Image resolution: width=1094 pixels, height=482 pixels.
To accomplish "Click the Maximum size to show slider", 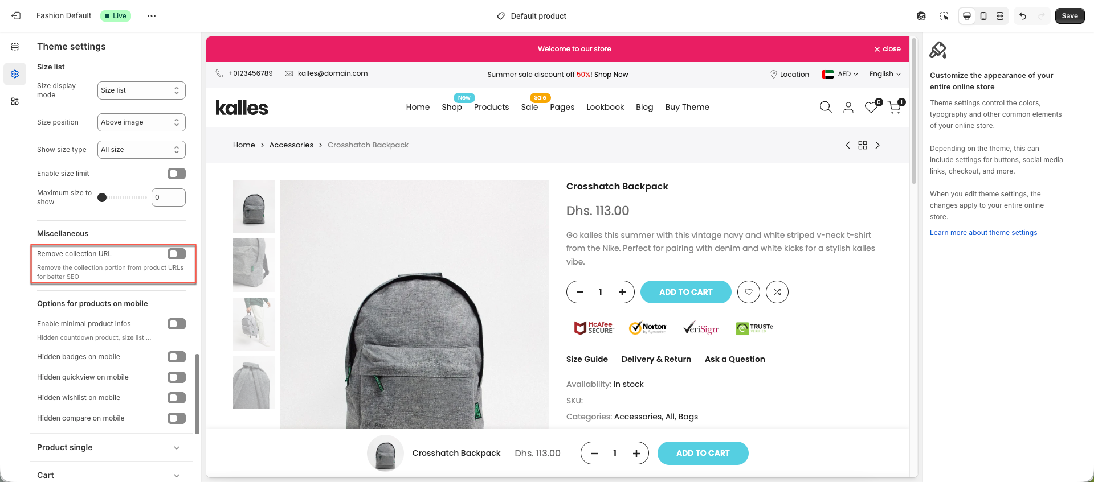I will click(122, 197).
